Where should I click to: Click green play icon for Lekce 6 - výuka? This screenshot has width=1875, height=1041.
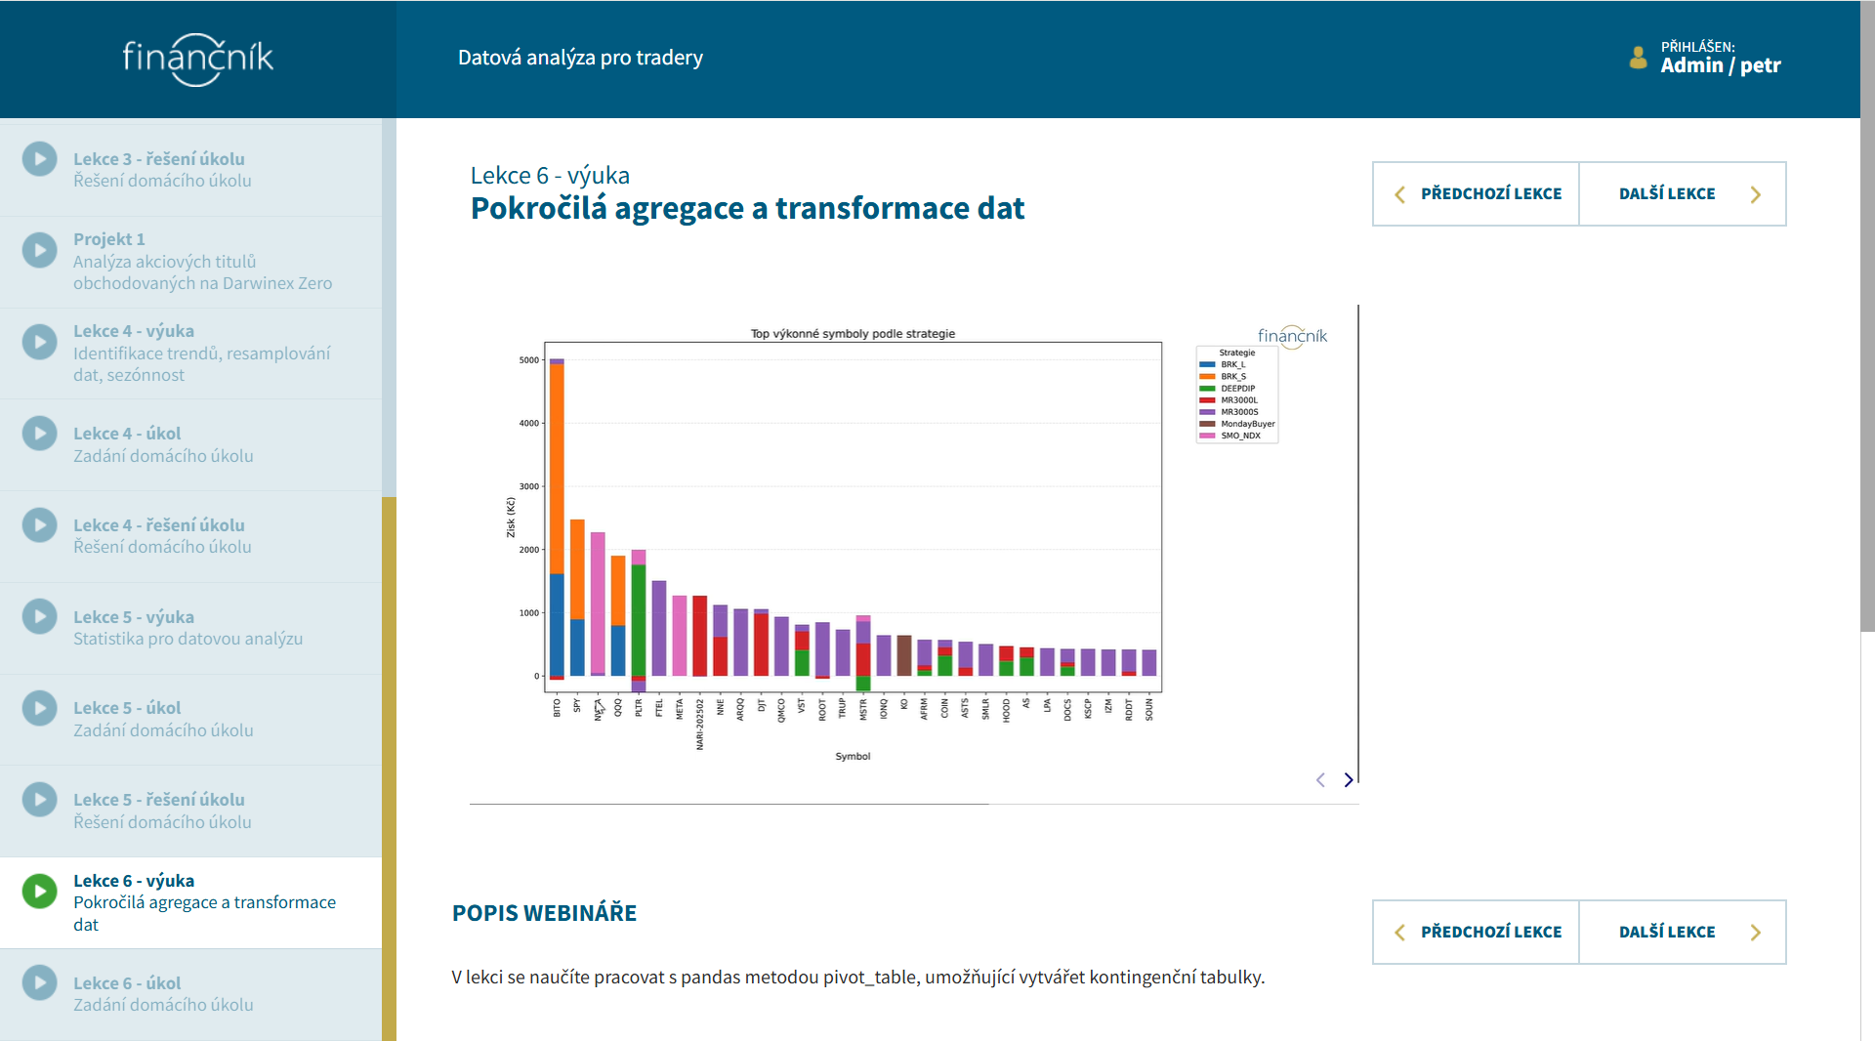pos(40,891)
